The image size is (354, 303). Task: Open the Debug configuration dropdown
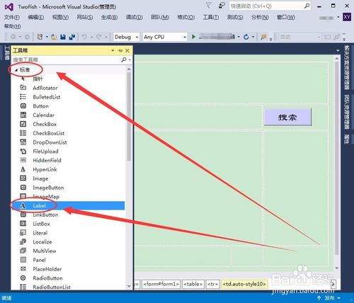[x=126, y=37]
